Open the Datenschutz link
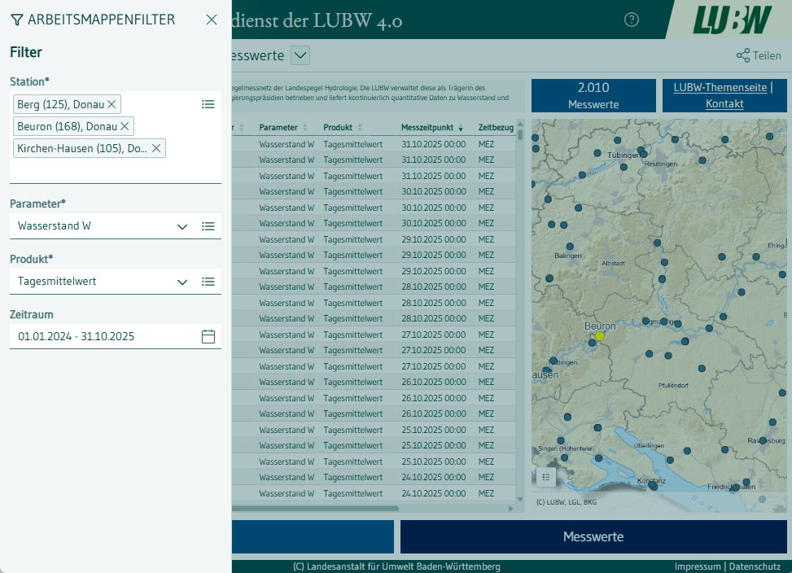792x573 pixels. click(755, 566)
